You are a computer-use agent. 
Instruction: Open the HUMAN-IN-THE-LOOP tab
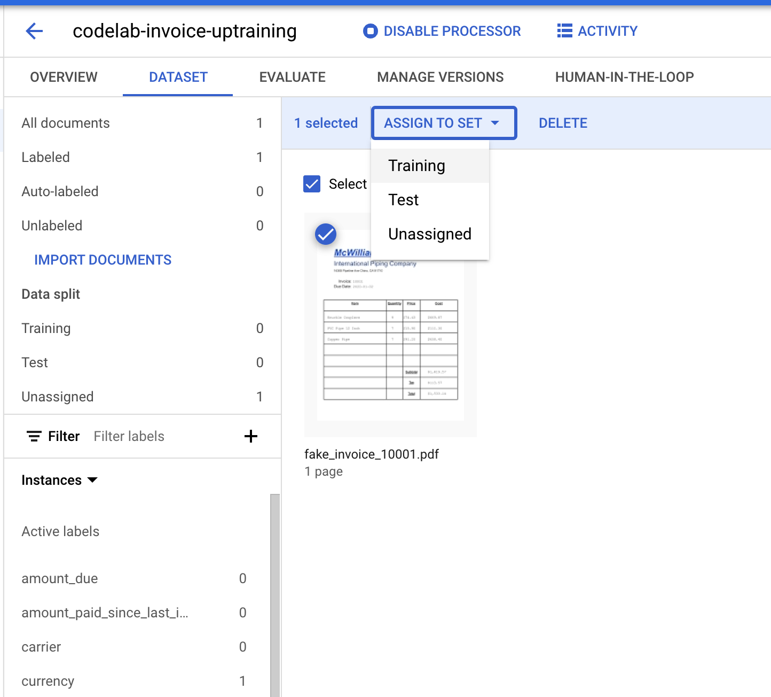(x=624, y=77)
